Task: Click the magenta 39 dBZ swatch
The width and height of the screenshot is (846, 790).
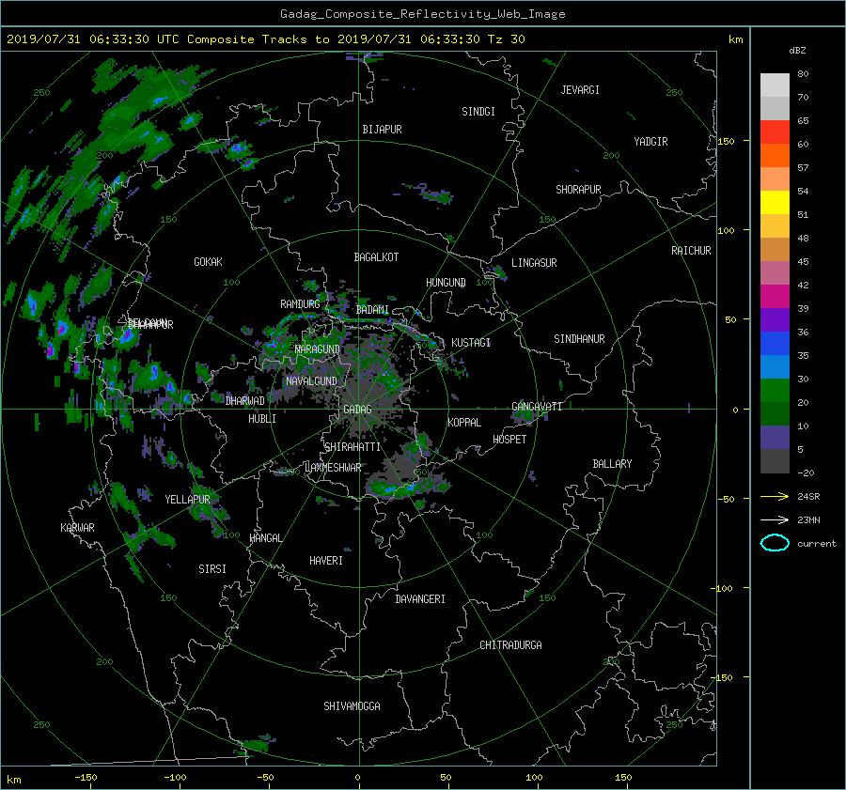Action: pyautogui.click(x=775, y=296)
